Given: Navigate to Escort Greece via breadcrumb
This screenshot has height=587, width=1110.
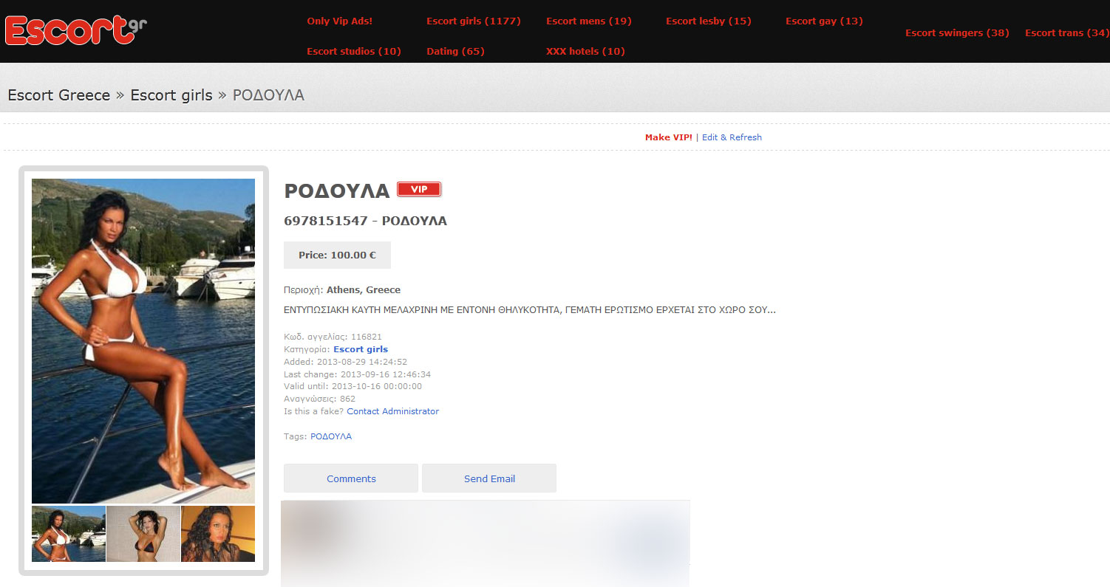Looking at the screenshot, I should [58, 95].
